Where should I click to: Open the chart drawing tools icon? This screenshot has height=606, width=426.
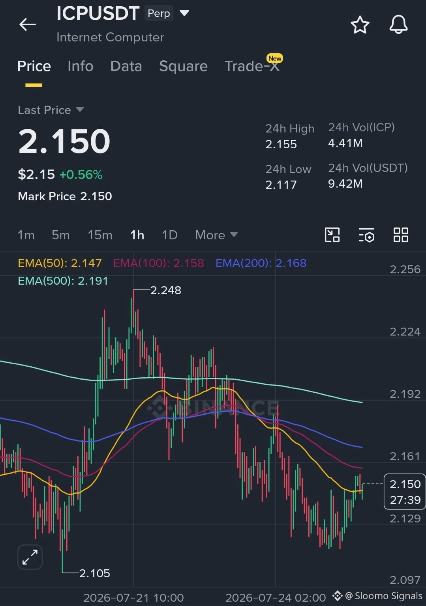tap(332, 235)
